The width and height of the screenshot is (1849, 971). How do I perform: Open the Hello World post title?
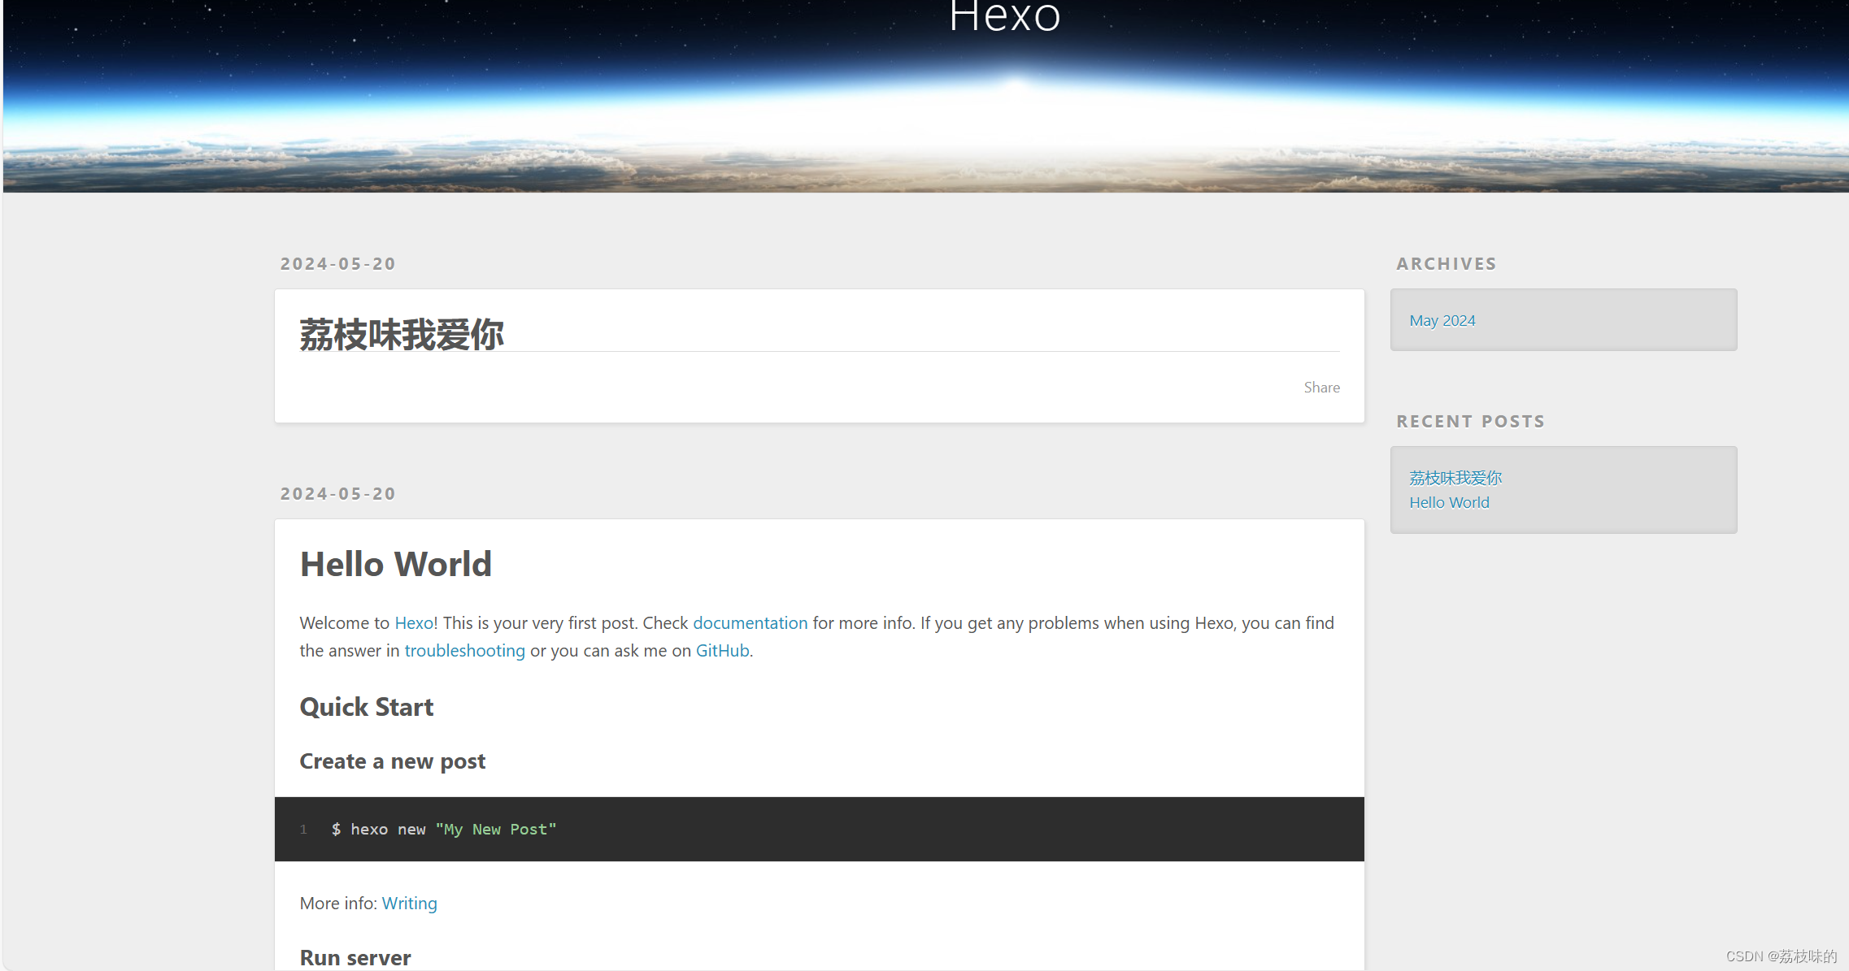[396, 564]
